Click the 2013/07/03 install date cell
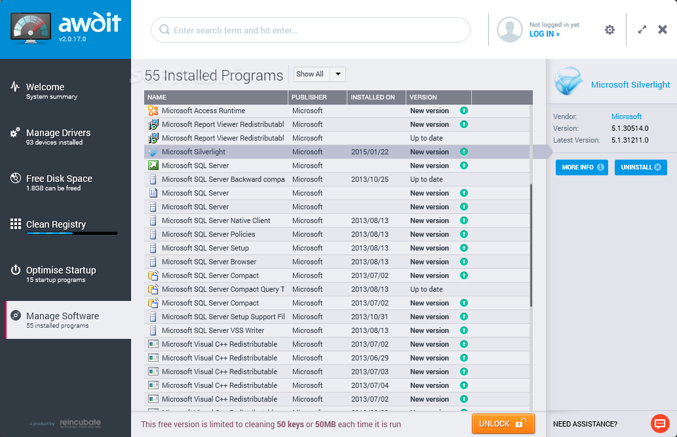677x437 pixels. [x=370, y=372]
